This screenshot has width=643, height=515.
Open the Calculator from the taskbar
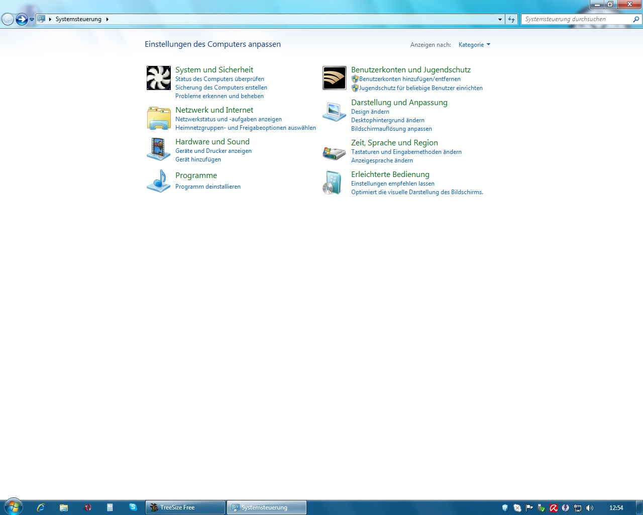click(x=110, y=507)
